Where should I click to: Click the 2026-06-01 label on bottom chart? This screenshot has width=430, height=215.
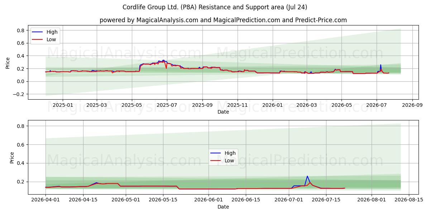[209, 200]
